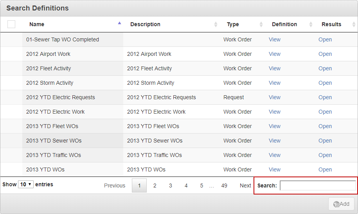The image size is (358, 214).
Task: View definition for 2013 YTD Sewer WOs
Action: [275, 141]
